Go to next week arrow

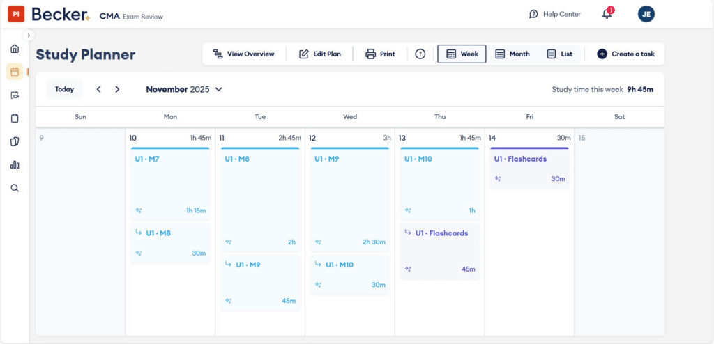117,89
